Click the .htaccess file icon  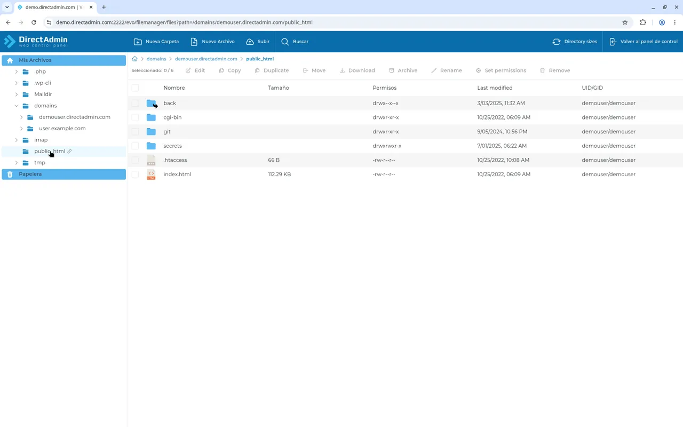(151, 160)
